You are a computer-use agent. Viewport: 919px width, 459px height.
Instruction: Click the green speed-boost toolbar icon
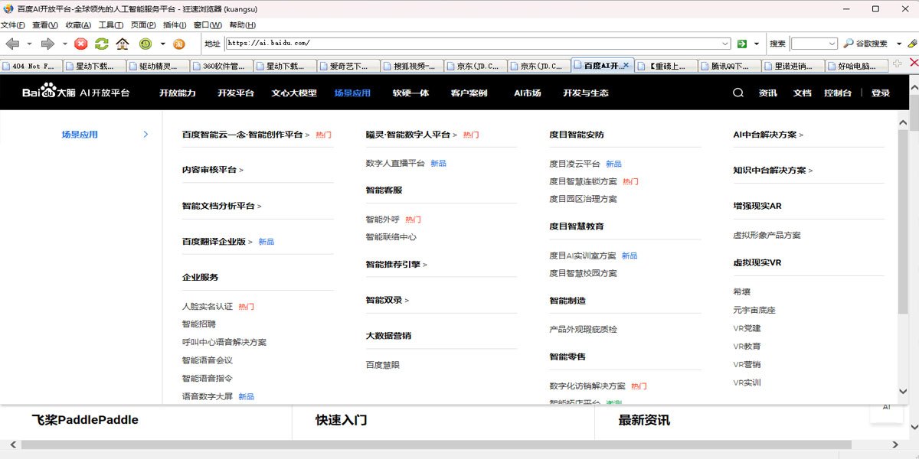coord(145,44)
